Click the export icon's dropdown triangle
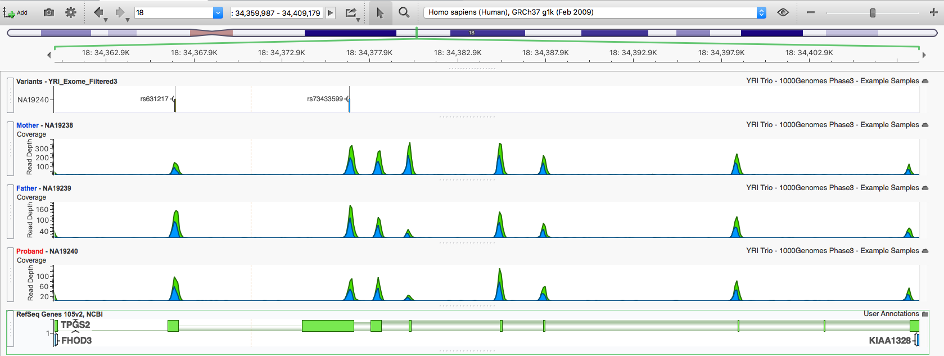The height and width of the screenshot is (356, 944). pos(358,20)
